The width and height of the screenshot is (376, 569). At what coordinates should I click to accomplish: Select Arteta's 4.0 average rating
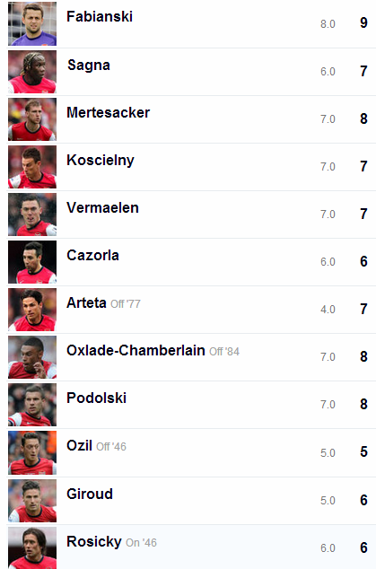point(328,310)
